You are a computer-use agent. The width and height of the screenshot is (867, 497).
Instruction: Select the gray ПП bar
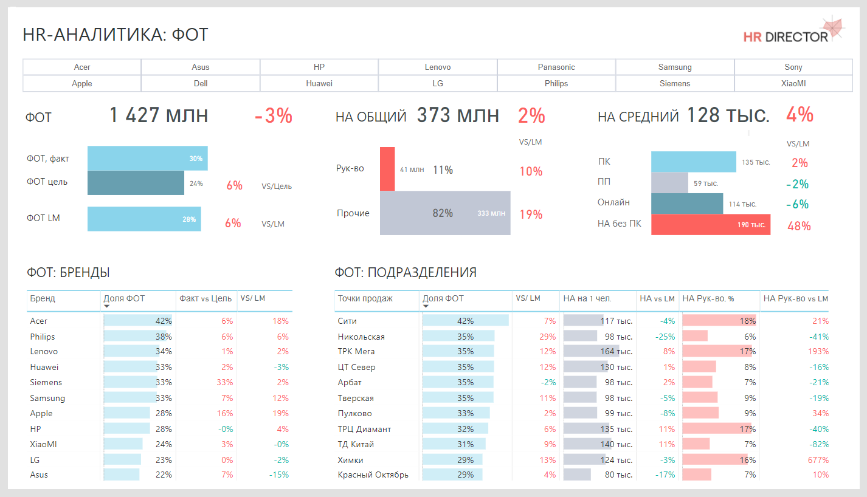click(x=669, y=183)
